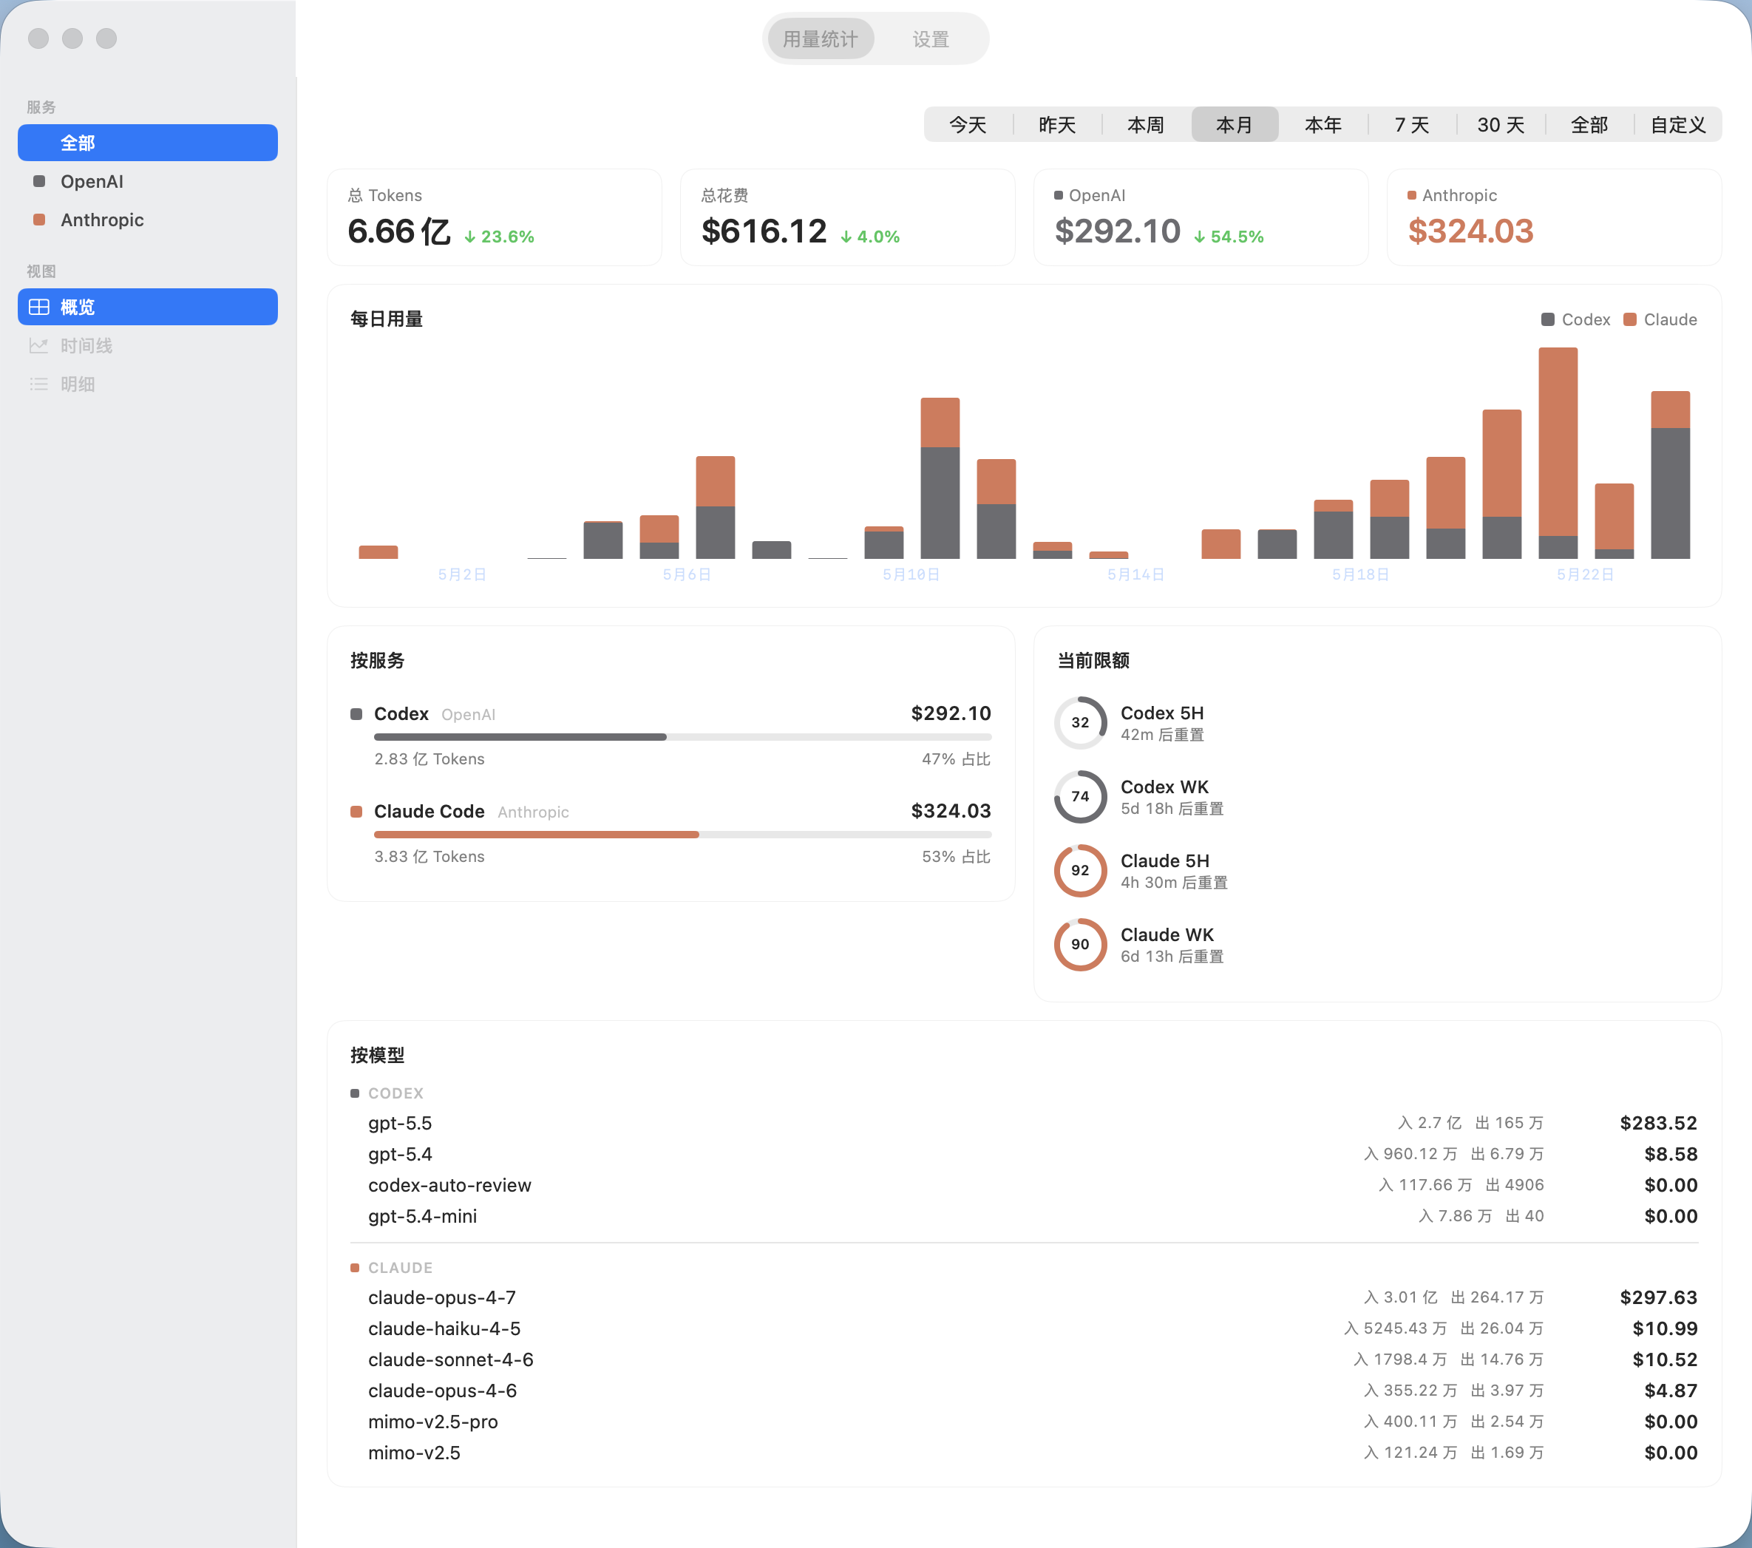1752x1548 pixels.
Task: Click the claude-opus-4-7 model row
Action: point(1025,1297)
